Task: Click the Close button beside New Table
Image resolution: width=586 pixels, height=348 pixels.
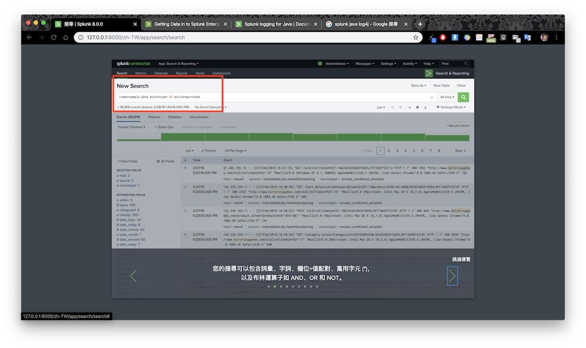Action: tap(461, 86)
